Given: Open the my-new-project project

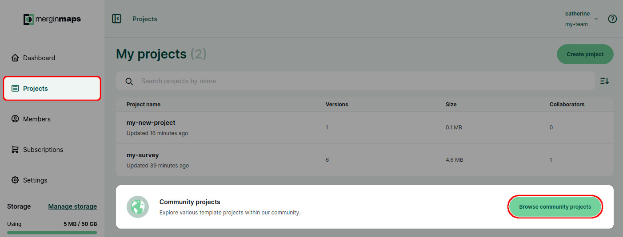Looking at the screenshot, I should point(151,123).
